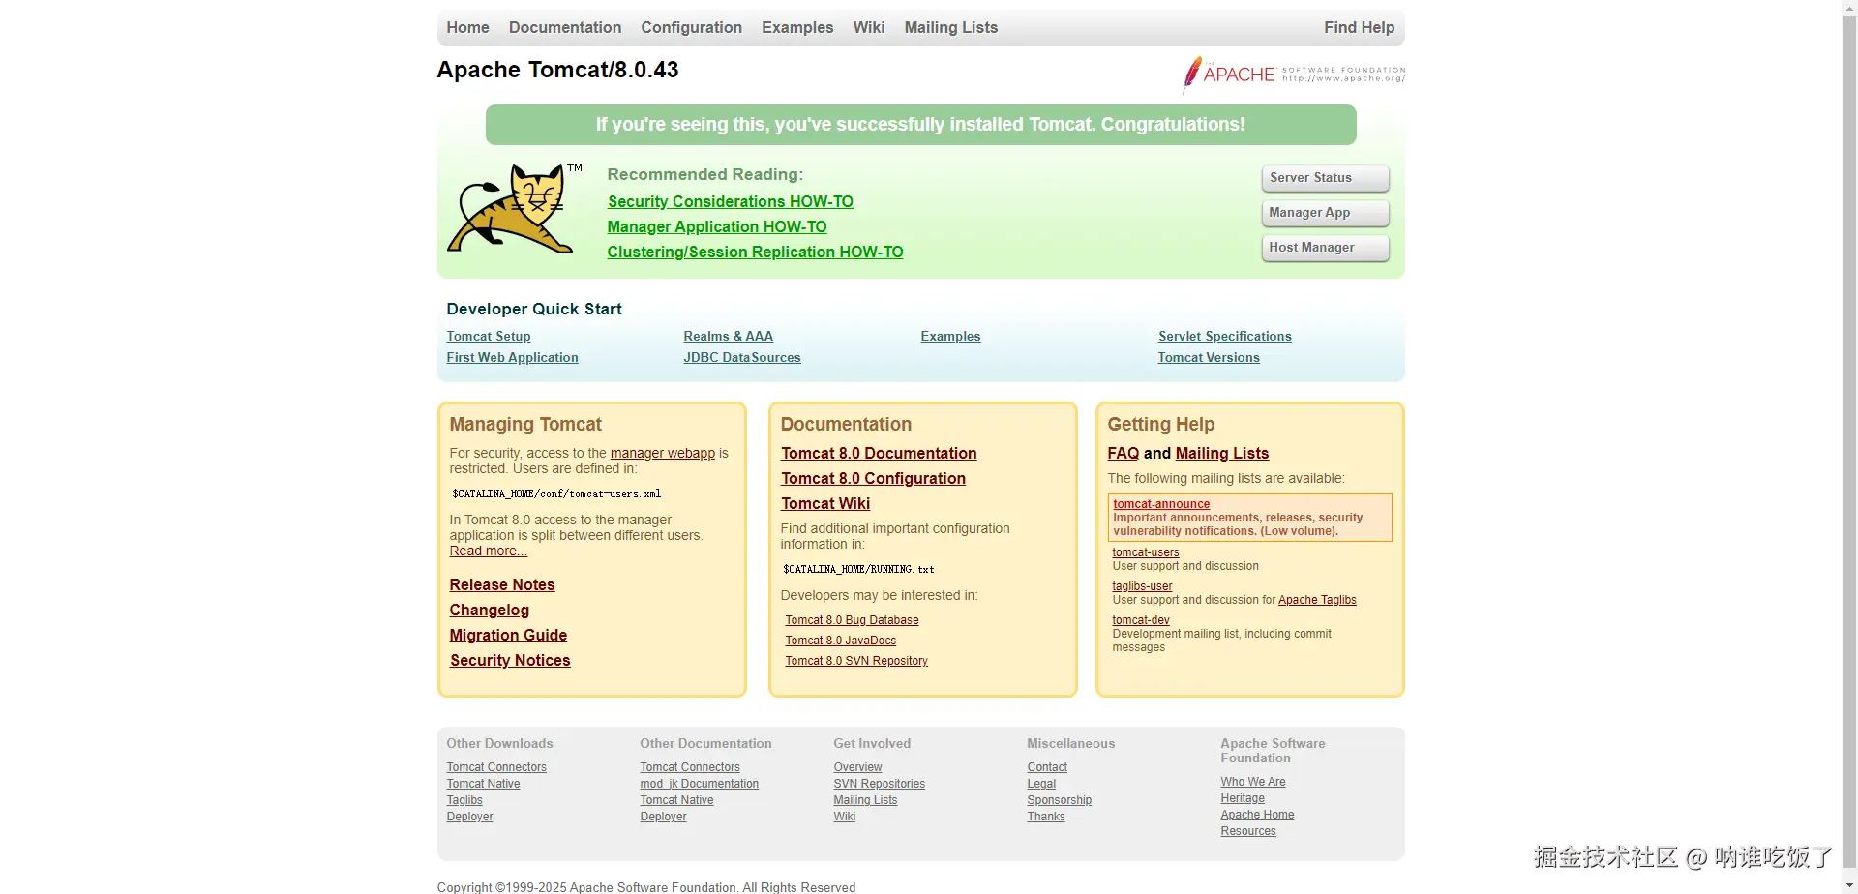The width and height of the screenshot is (1858, 894).
Task: Open the Contact link under Miscellaneous
Action: click(x=1047, y=767)
